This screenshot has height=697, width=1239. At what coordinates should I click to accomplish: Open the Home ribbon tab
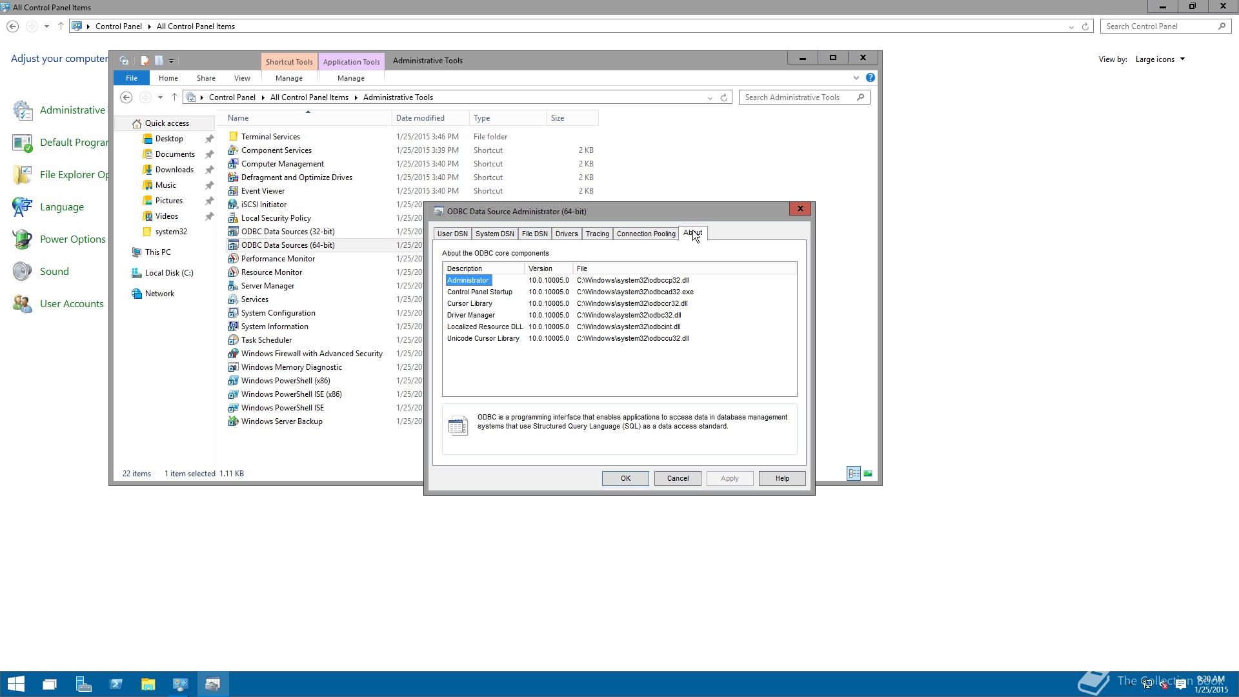tap(168, 78)
